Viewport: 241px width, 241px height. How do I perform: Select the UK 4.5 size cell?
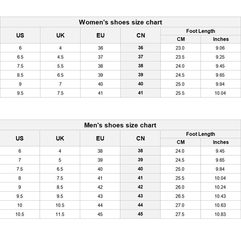click(x=60, y=57)
